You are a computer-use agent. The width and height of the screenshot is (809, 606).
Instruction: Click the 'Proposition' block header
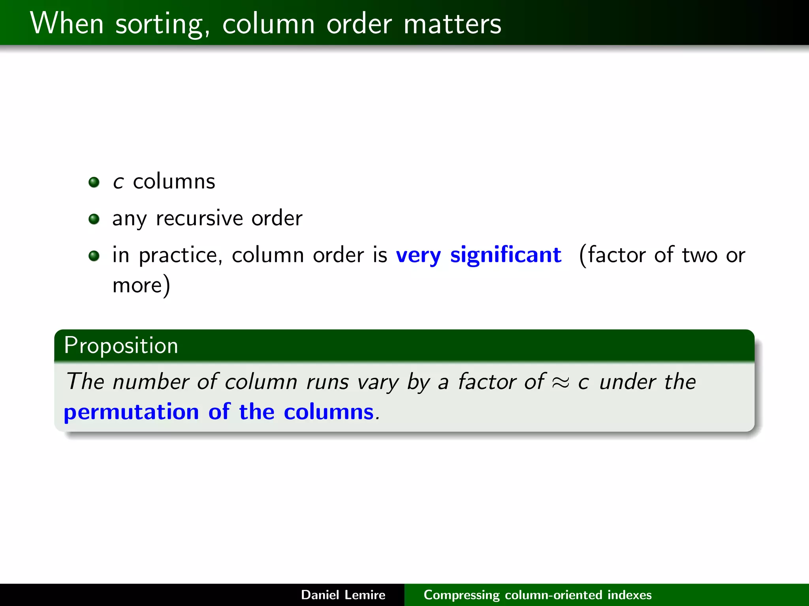point(404,346)
